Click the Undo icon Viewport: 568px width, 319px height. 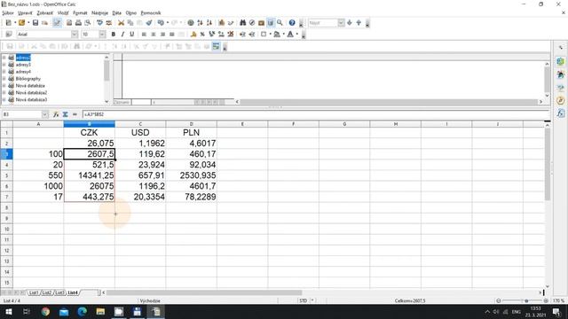tap(161, 23)
